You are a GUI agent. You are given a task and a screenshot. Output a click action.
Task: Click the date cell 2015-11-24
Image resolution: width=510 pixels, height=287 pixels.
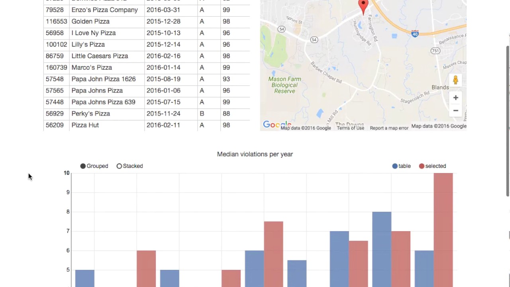pos(171,114)
